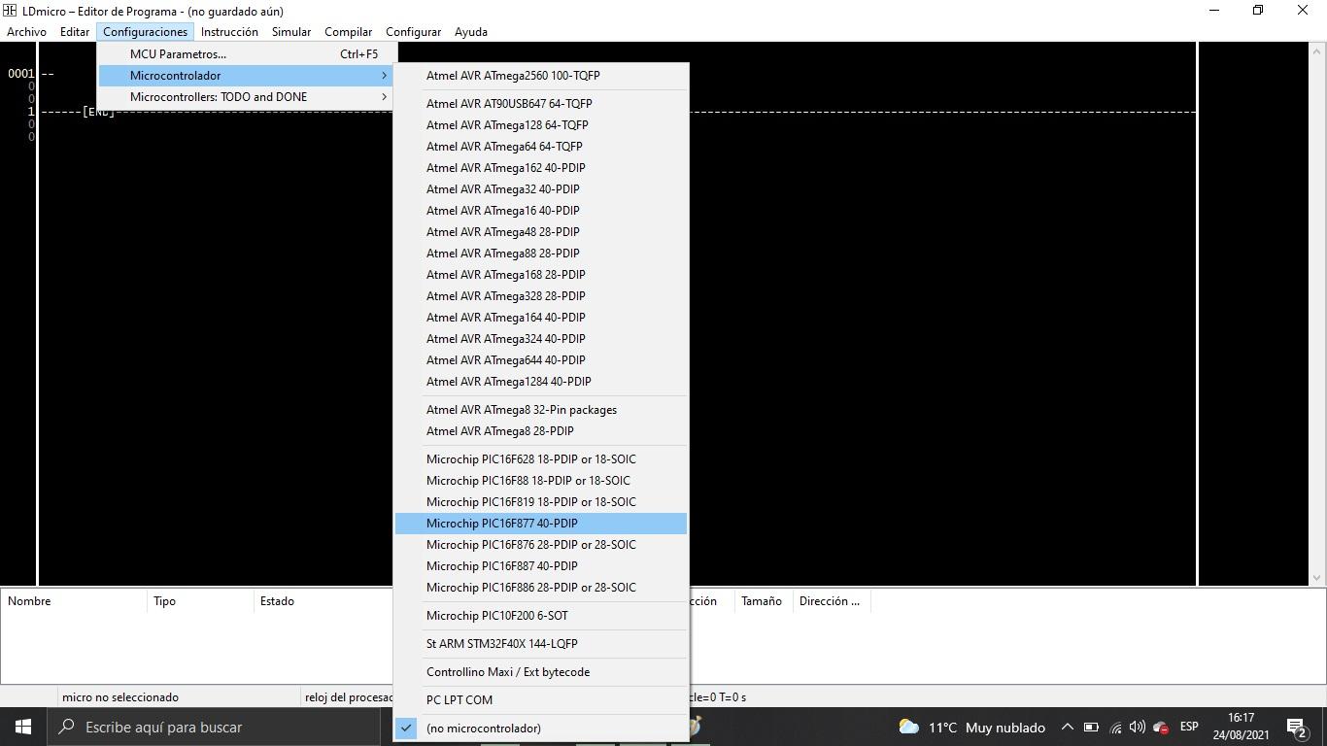Select Atmel AVR ATmega328 28-PDIP
This screenshot has height=746, width=1327.
click(541, 296)
